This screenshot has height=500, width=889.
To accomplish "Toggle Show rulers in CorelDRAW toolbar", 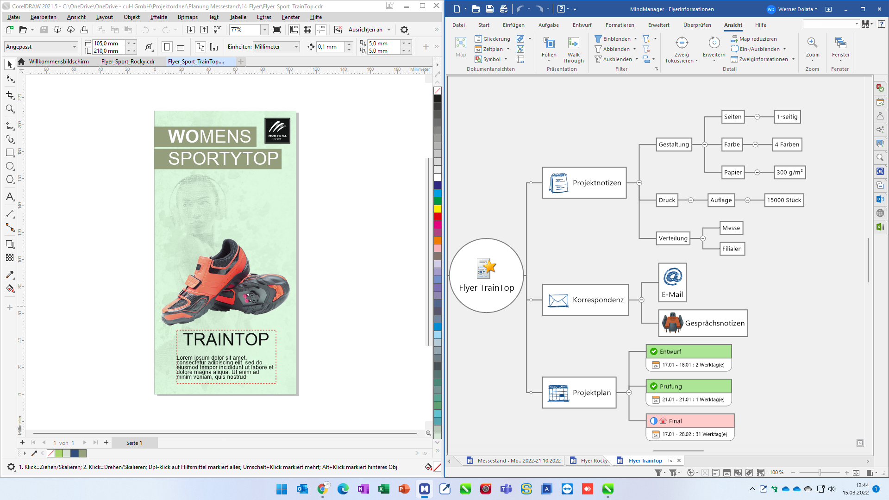I will (294, 30).
